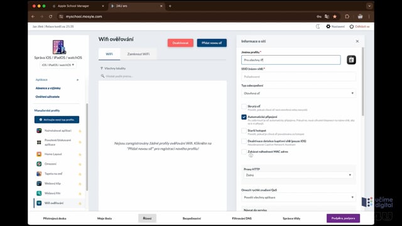This screenshot has width=402, height=226.
Task: Open the Ověření uživatele link
Action: 48,97
